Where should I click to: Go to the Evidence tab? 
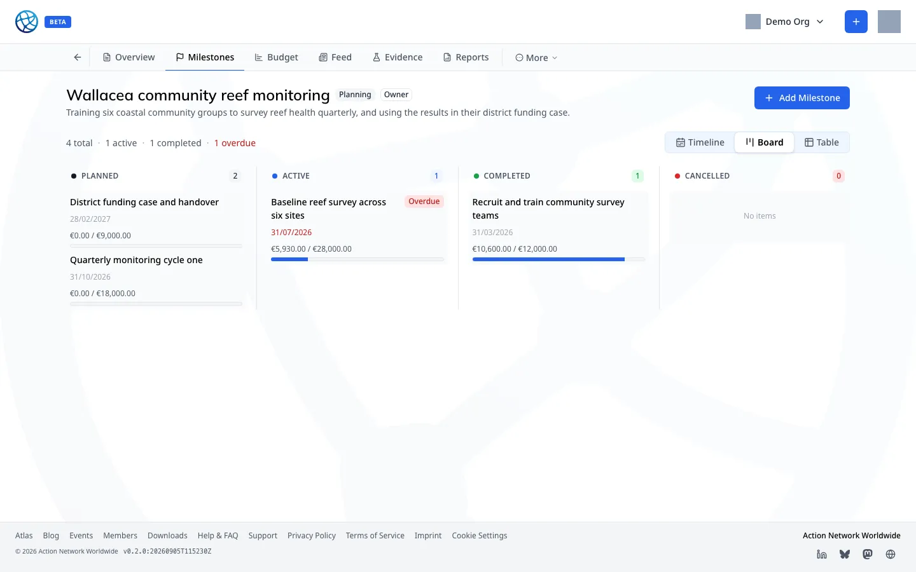click(398, 57)
